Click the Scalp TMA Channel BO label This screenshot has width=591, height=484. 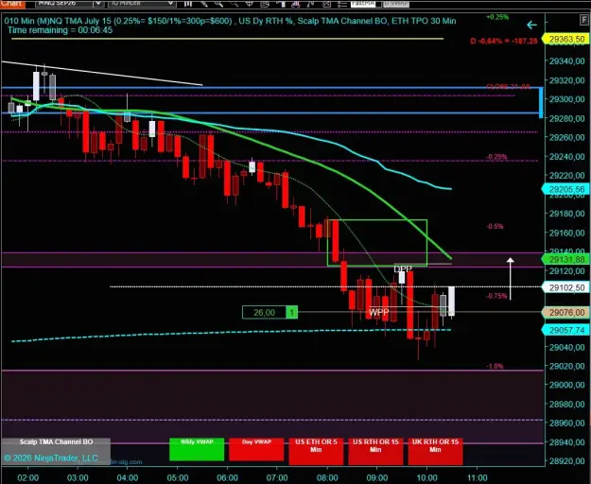pos(56,441)
